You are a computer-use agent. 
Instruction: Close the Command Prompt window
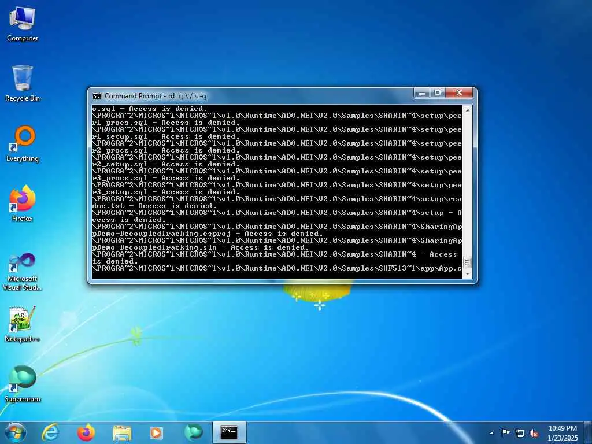(x=459, y=93)
